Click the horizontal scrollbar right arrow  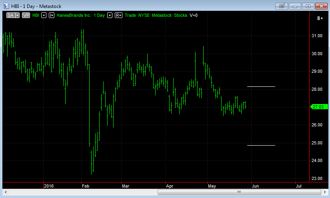(x=325, y=192)
